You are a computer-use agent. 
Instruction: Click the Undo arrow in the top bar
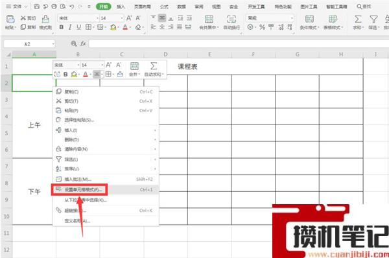tap(72, 6)
